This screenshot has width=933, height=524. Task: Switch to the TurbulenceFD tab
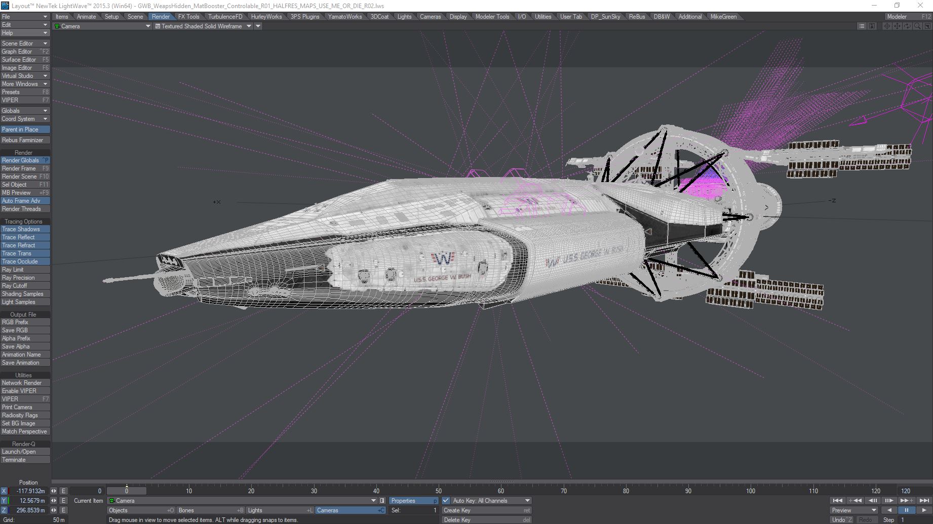[x=225, y=17]
